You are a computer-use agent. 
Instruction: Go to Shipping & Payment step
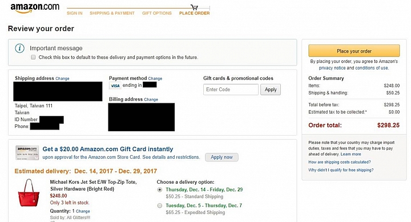click(x=112, y=13)
